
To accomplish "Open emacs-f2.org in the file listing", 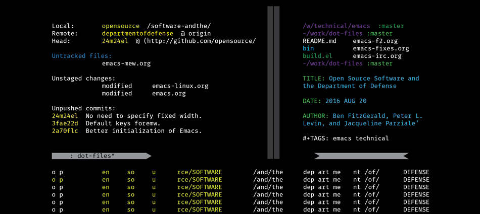I will point(375,41).
